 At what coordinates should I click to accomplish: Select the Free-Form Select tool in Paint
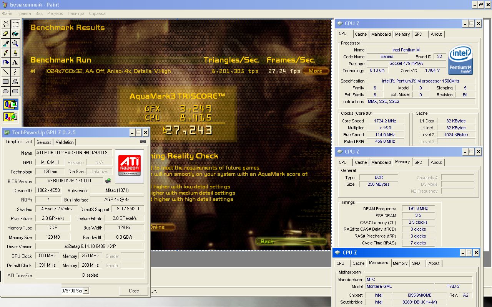click(x=6, y=24)
